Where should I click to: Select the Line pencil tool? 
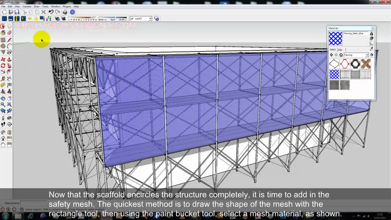pos(9,40)
